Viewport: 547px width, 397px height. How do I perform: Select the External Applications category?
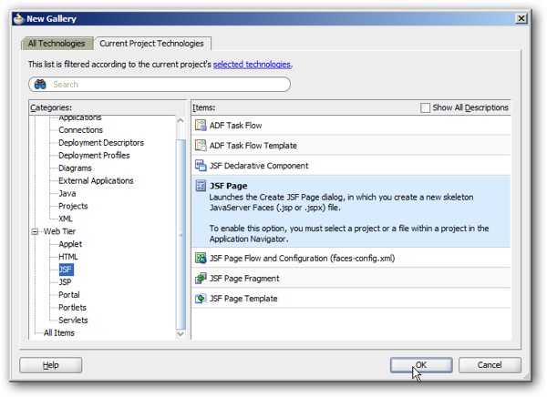click(x=96, y=180)
